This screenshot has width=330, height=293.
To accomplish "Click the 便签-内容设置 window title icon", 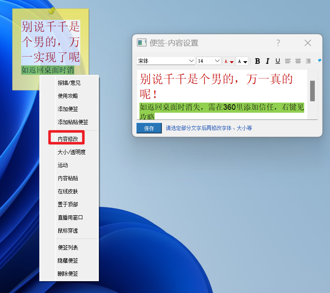I will tap(142, 43).
